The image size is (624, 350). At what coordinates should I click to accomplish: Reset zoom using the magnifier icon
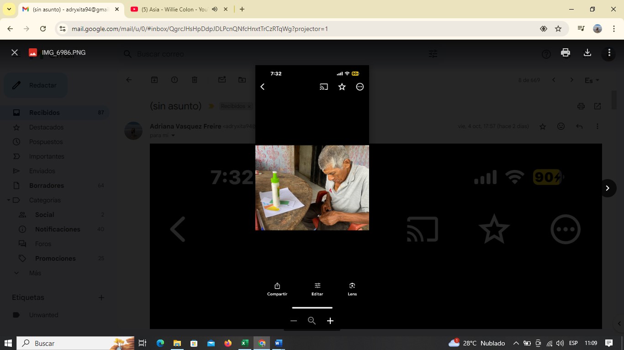tap(312, 321)
